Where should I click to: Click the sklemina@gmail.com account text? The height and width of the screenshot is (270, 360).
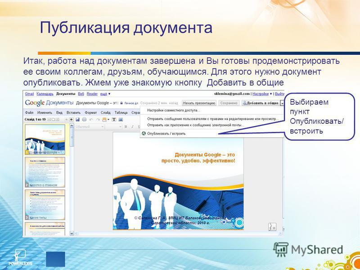(x=232, y=94)
